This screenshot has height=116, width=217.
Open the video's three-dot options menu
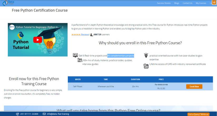[x=63, y=27]
